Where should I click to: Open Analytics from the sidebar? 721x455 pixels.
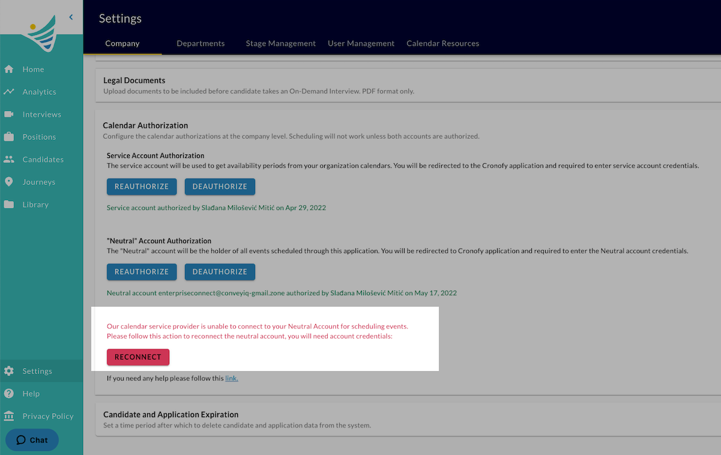[40, 92]
